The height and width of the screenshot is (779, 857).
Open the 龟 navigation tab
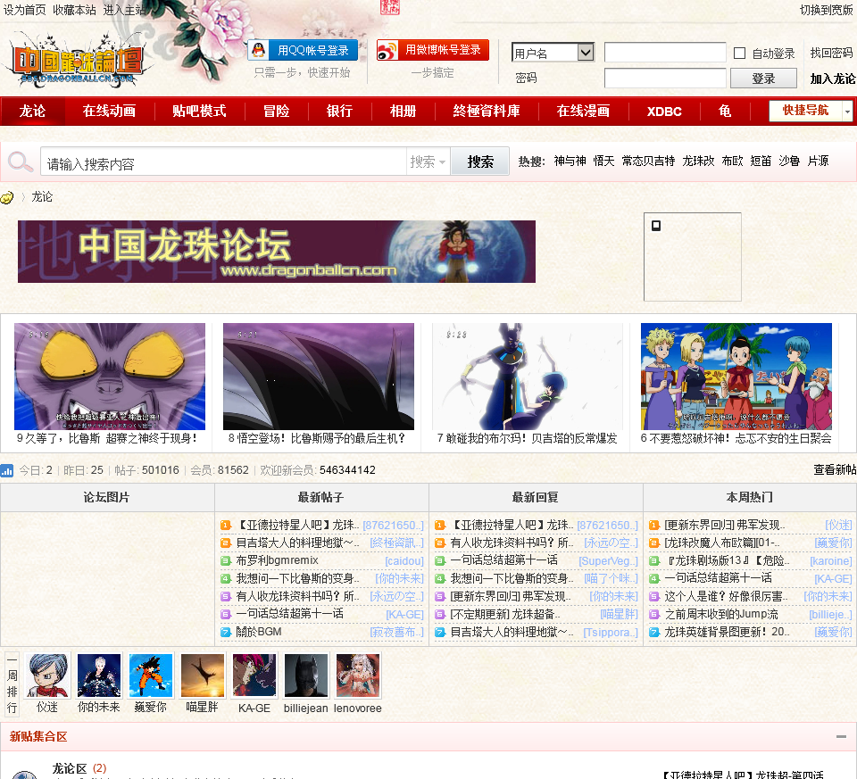click(725, 112)
